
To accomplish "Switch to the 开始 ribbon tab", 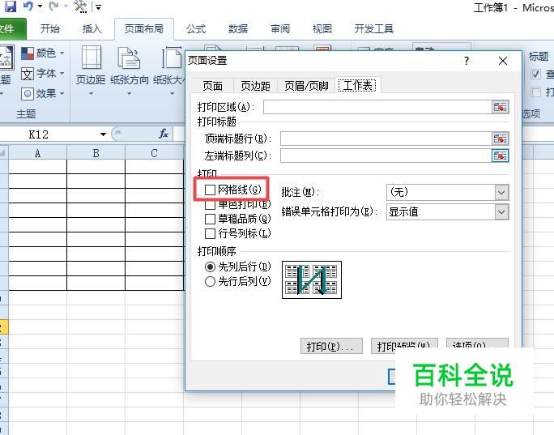I will click(50, 28).
